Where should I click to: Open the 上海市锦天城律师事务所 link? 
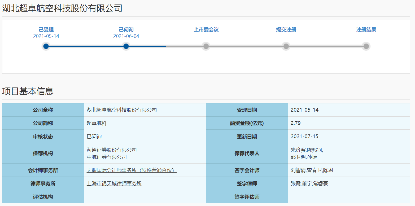click(x=114, y=183)
